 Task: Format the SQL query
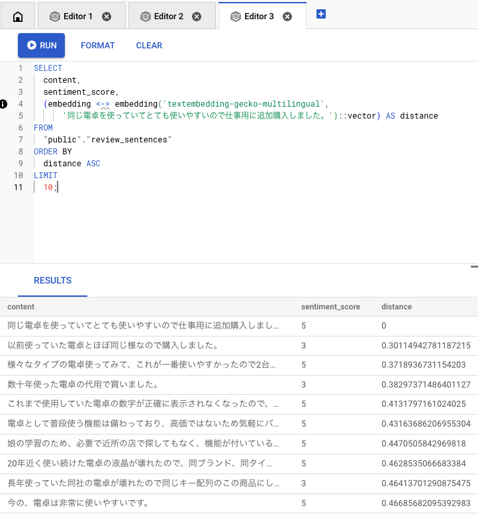pos(98,46)
